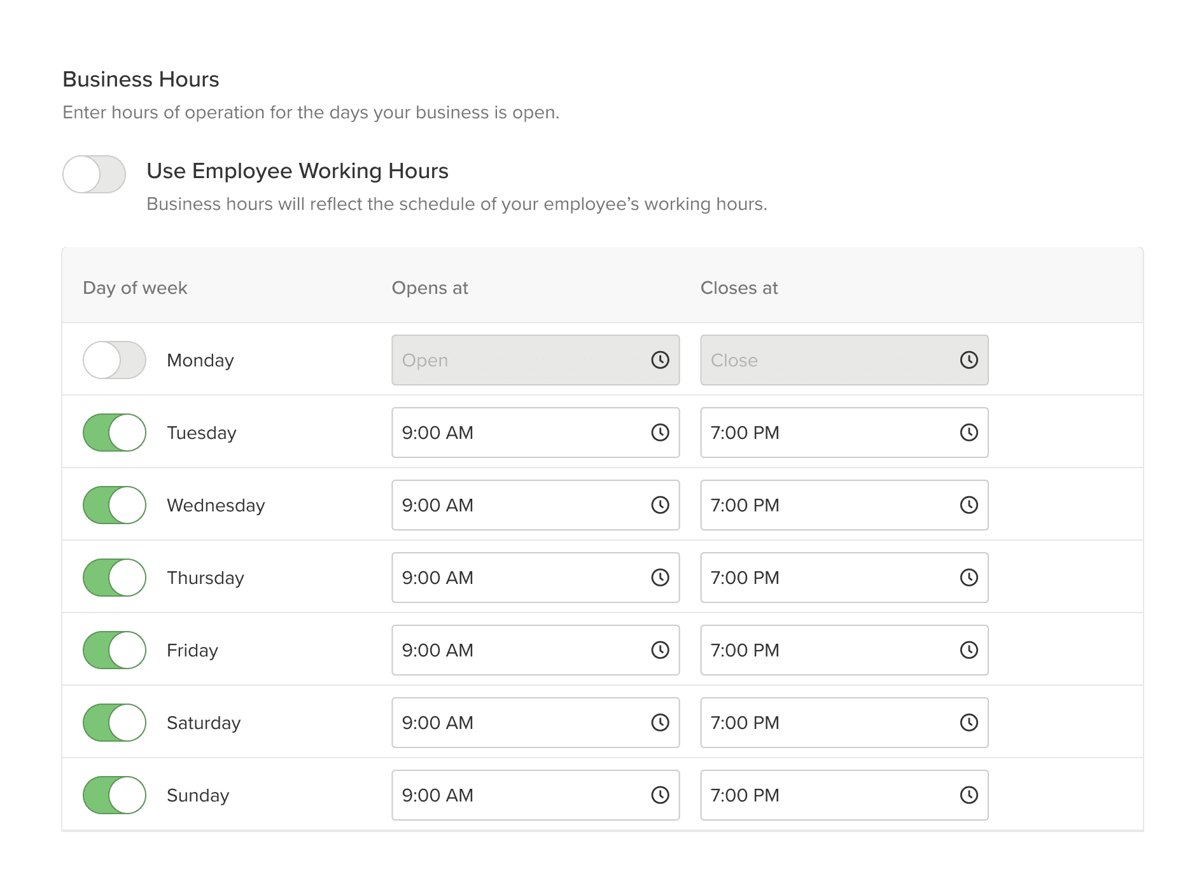The width and height of the screenshot is (1204, 888).
Task: Disable the Tuesday toggle
Action: point(115,433)
